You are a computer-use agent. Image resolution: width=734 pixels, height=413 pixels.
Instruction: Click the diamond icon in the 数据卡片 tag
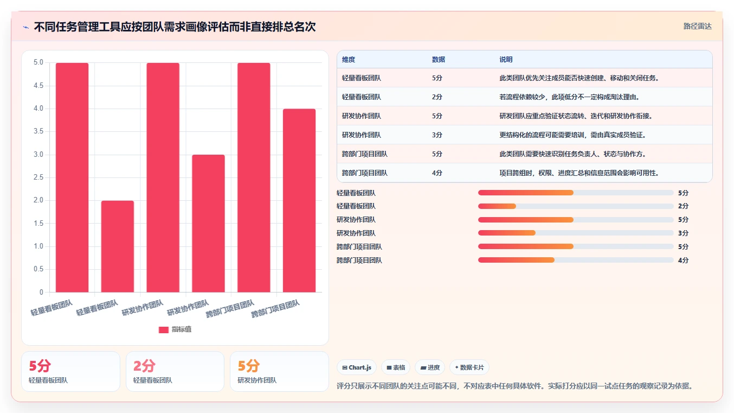click(x=457, y=367)
